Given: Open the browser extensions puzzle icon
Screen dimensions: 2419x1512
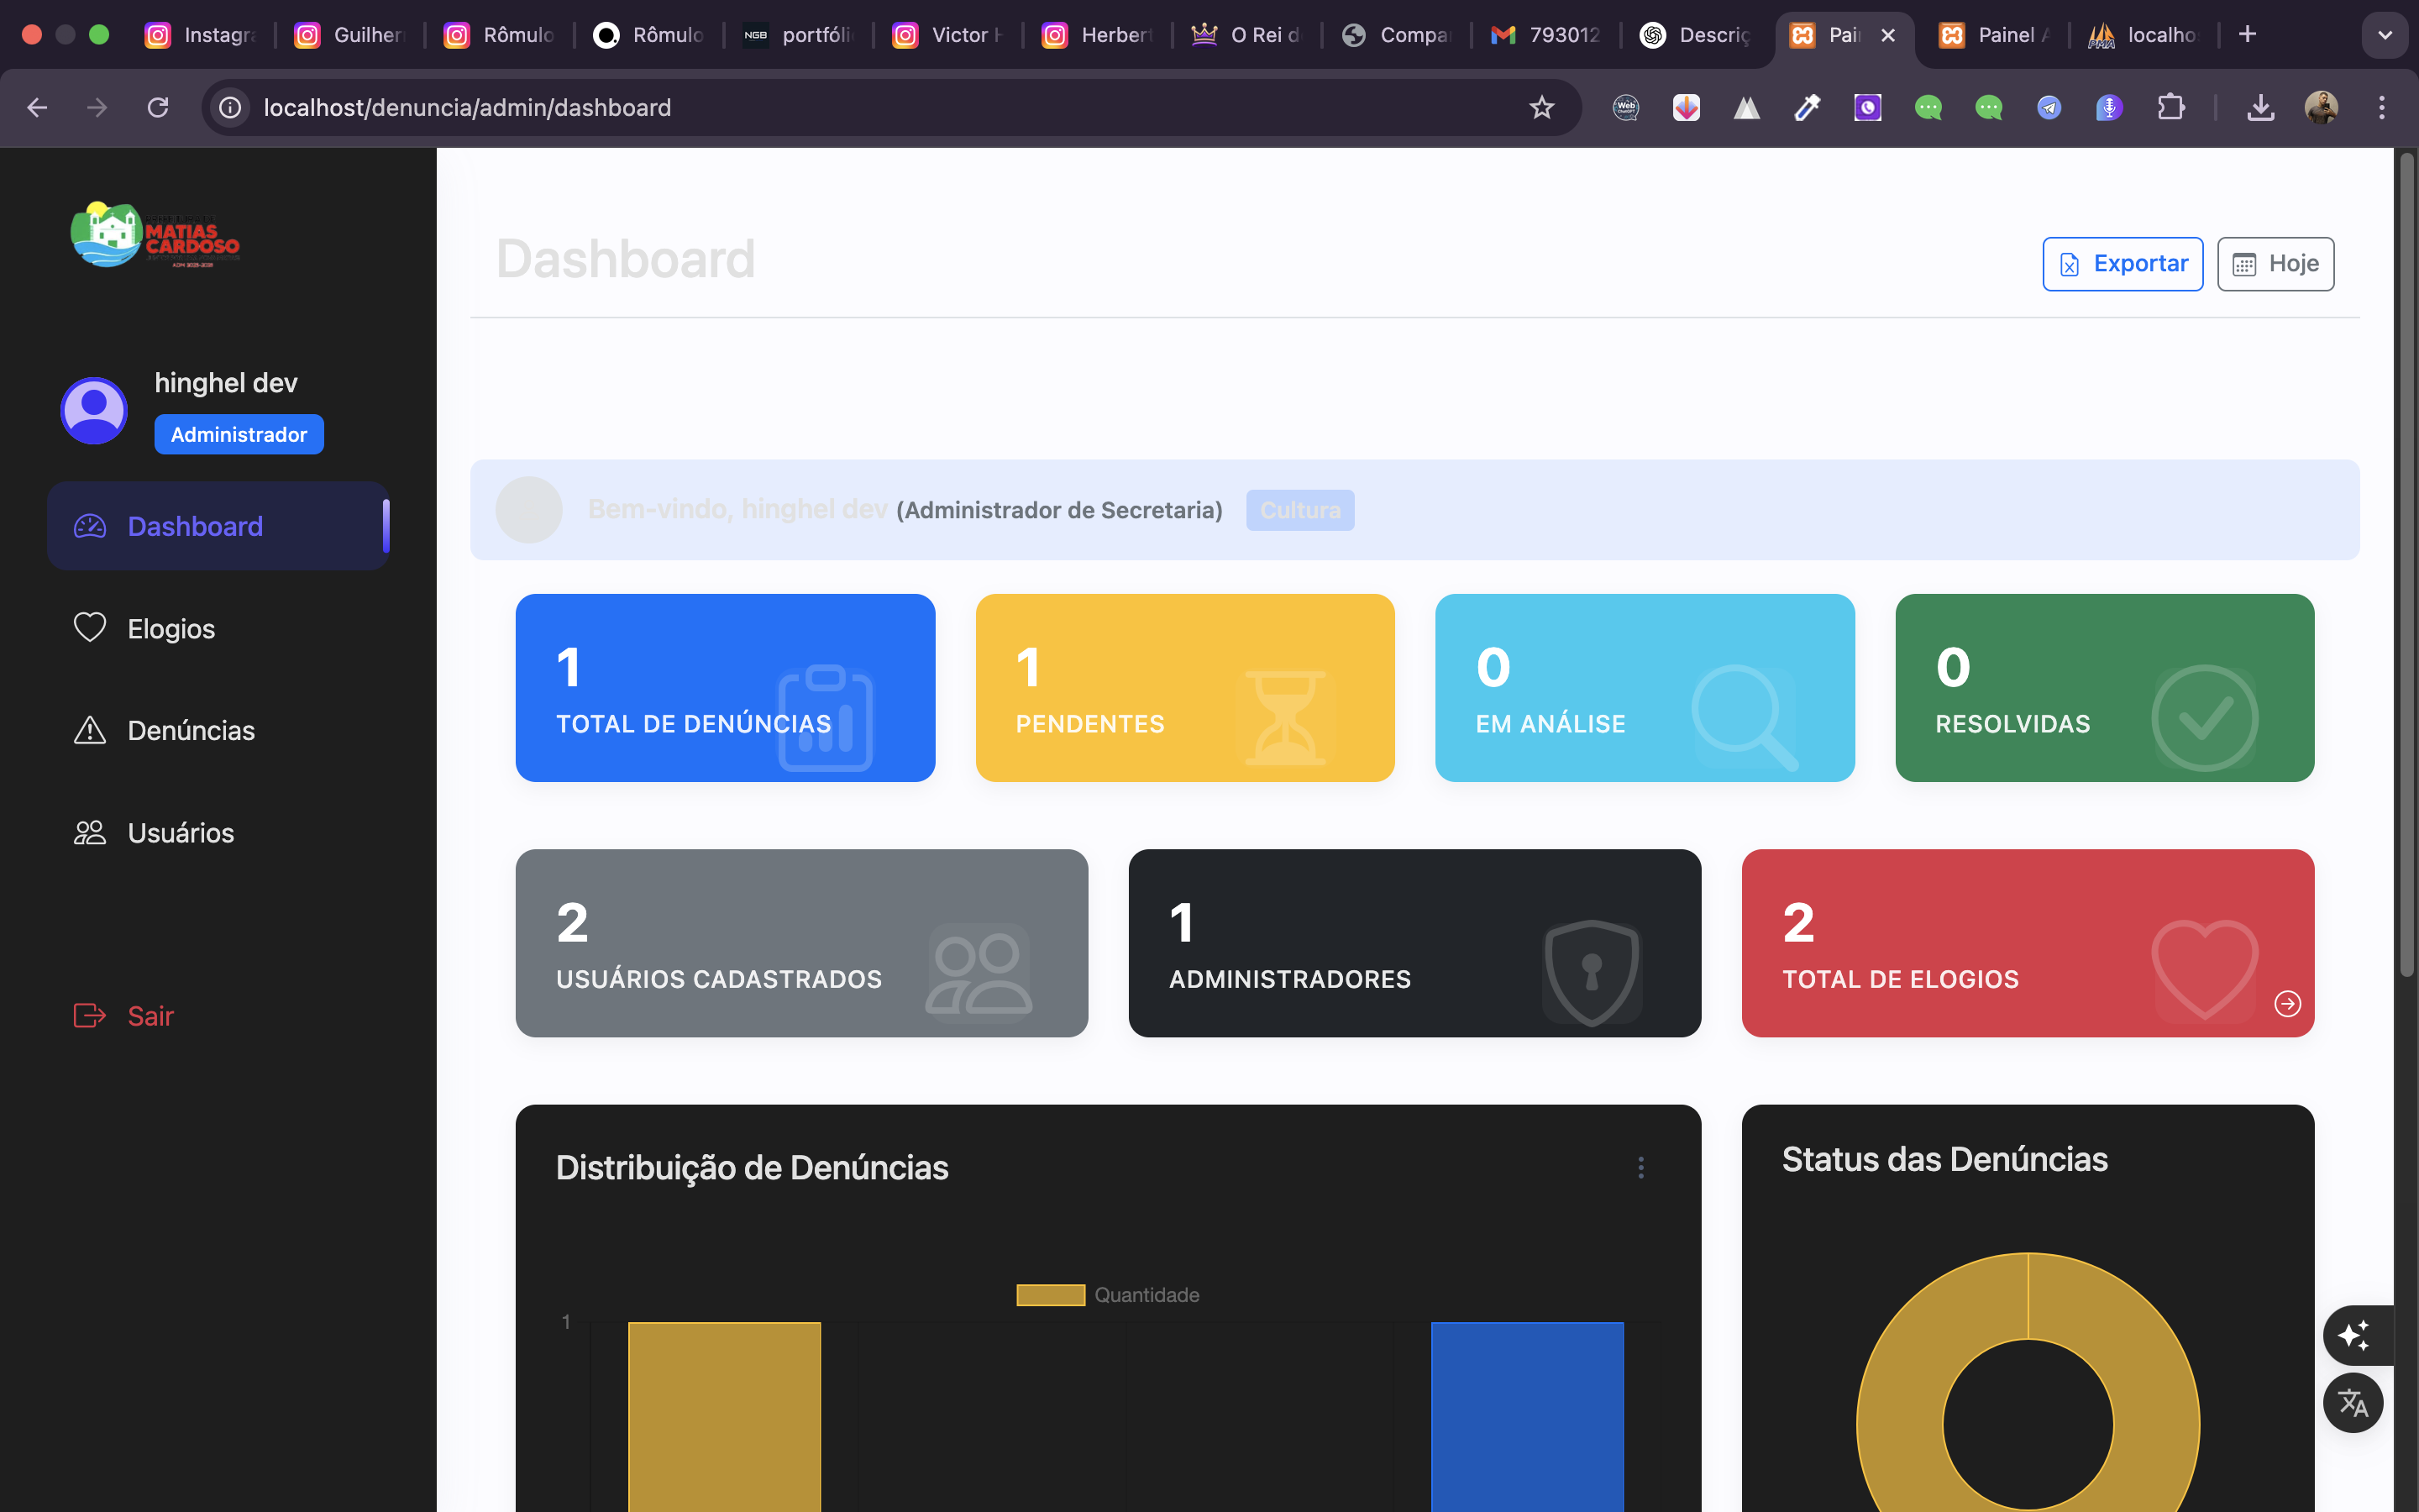Looking at the screenshot, I should click(x=2170, y=107).
